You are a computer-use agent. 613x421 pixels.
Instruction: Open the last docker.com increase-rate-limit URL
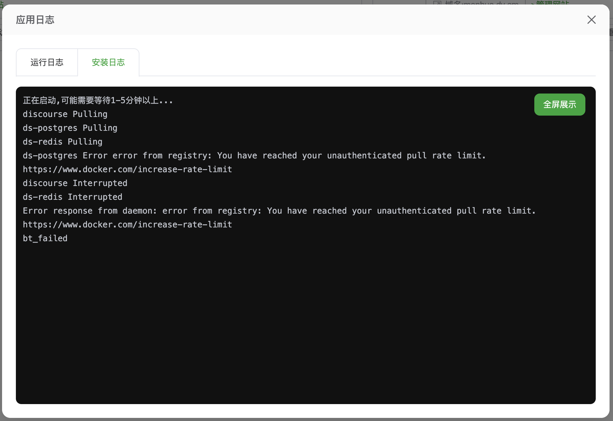coord(127,225)
